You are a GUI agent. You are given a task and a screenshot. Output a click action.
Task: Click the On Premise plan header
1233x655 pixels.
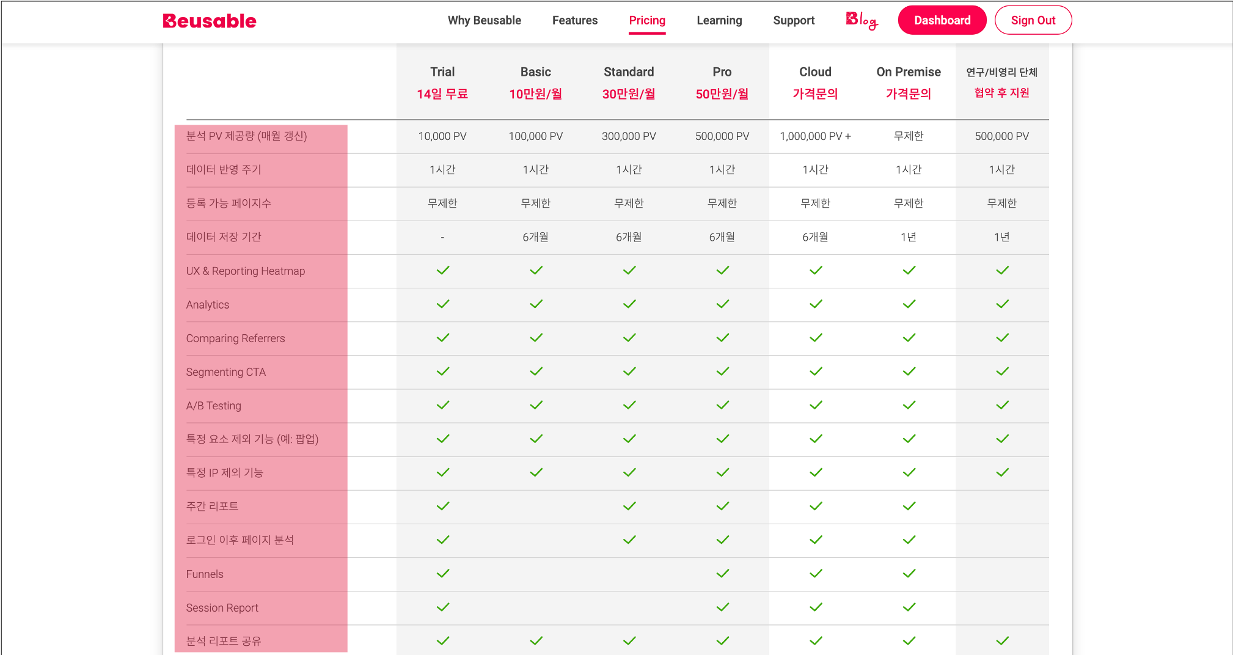click(909, 72)
